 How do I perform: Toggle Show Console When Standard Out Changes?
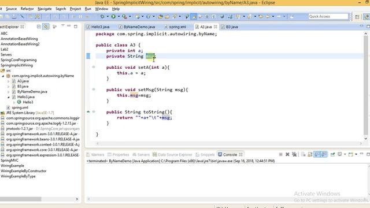point(317,154)
